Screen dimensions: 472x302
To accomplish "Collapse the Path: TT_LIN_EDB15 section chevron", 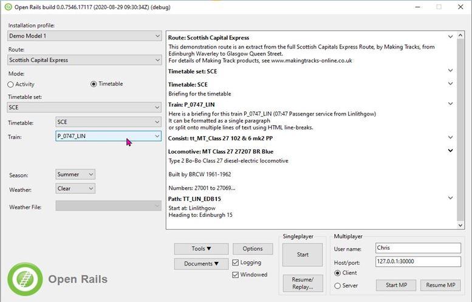I will [x=450, y=198].
